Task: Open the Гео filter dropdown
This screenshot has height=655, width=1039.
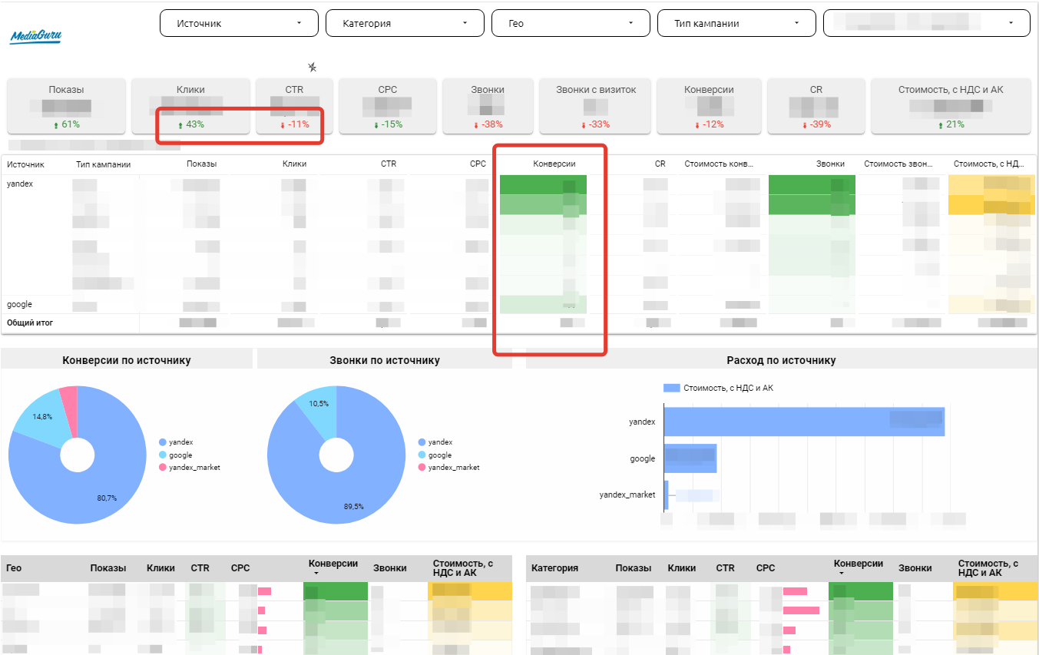Action: 570,23
